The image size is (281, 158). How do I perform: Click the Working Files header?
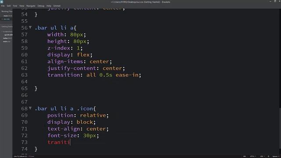point(7,11)
